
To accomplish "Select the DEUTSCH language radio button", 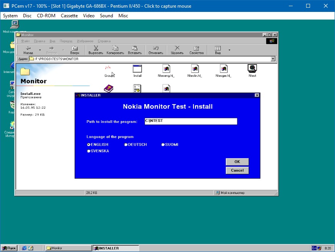I will point(126,145).
